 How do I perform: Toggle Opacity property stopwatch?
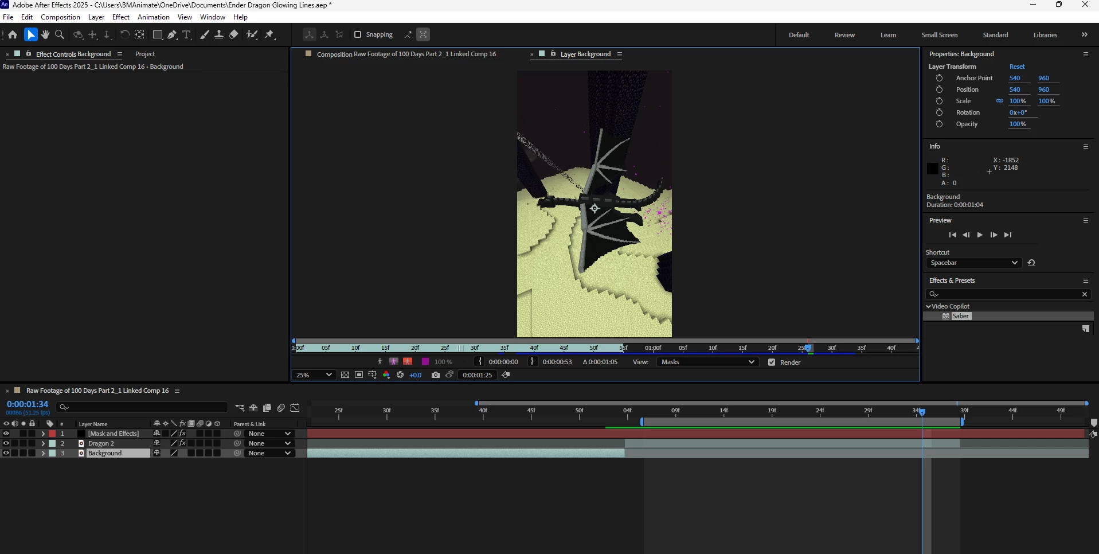[x=939, y=124]
